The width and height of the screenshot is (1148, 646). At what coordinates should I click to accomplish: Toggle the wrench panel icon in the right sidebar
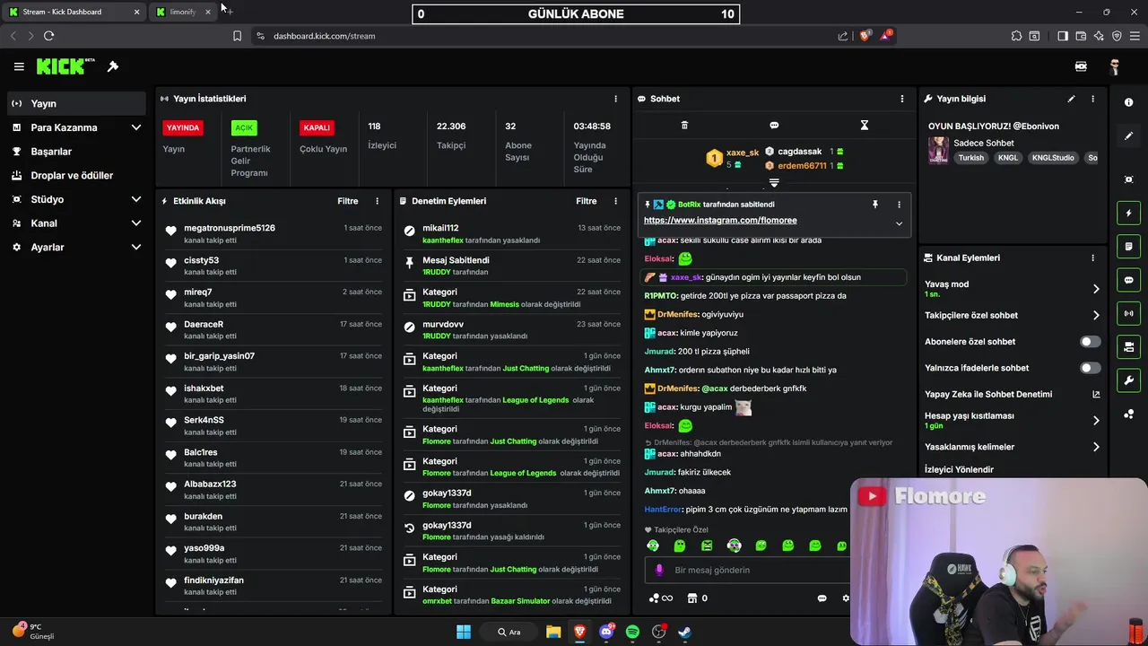click(x=1129, y=380)
